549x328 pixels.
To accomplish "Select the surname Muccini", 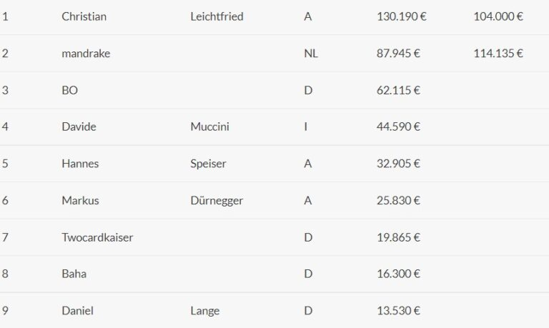I will point(209,126).
